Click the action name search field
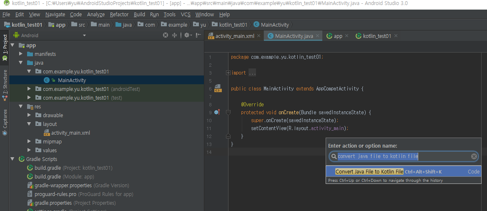 coord(404,156)
